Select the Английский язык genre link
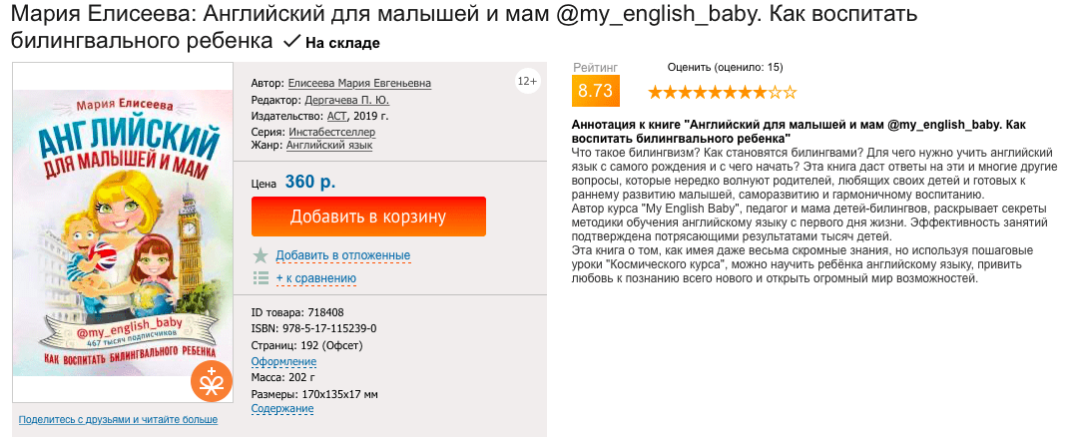Screen dimensions: 1072x441 click(x=329, y=146)
